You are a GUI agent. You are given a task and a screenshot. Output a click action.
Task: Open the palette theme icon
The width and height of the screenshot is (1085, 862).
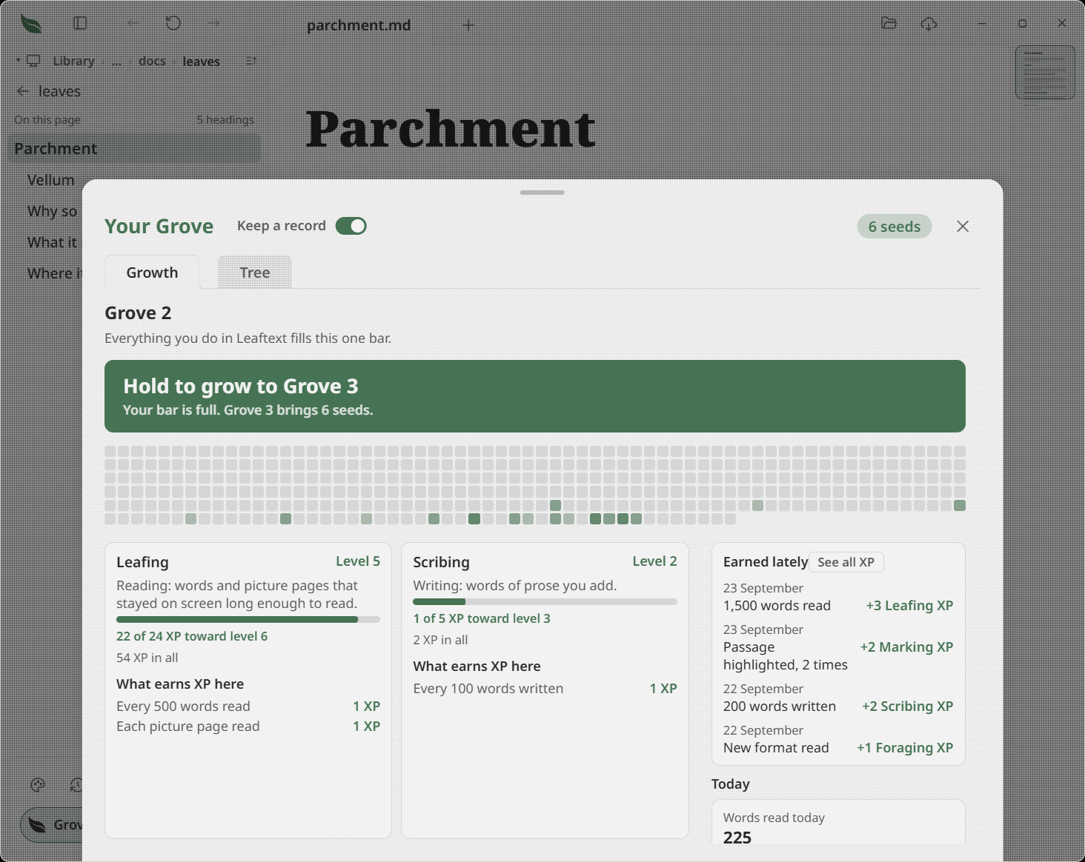[x=38, y=785]
